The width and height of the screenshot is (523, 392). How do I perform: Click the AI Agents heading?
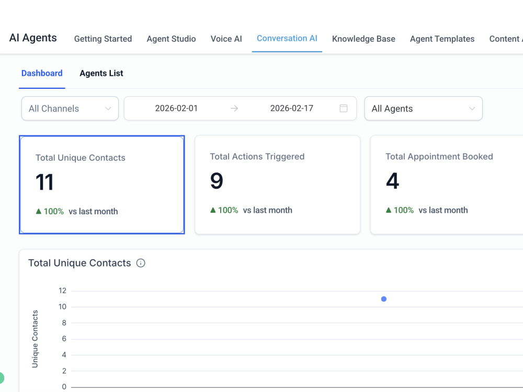[x=33, y=38]
